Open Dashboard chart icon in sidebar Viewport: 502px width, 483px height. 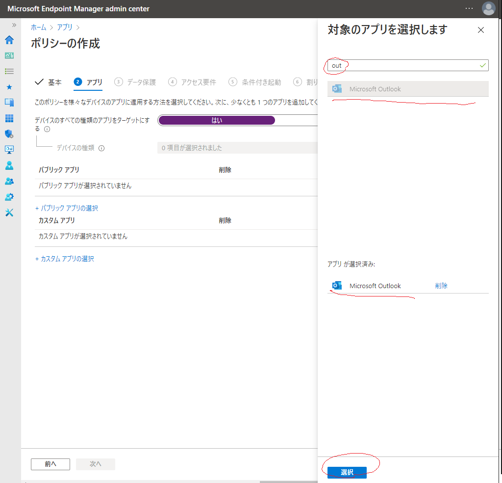[x=9, y=55]
